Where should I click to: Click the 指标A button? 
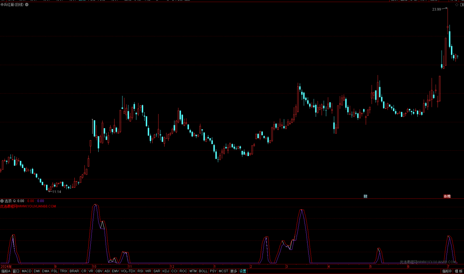(x=6, y=271)
